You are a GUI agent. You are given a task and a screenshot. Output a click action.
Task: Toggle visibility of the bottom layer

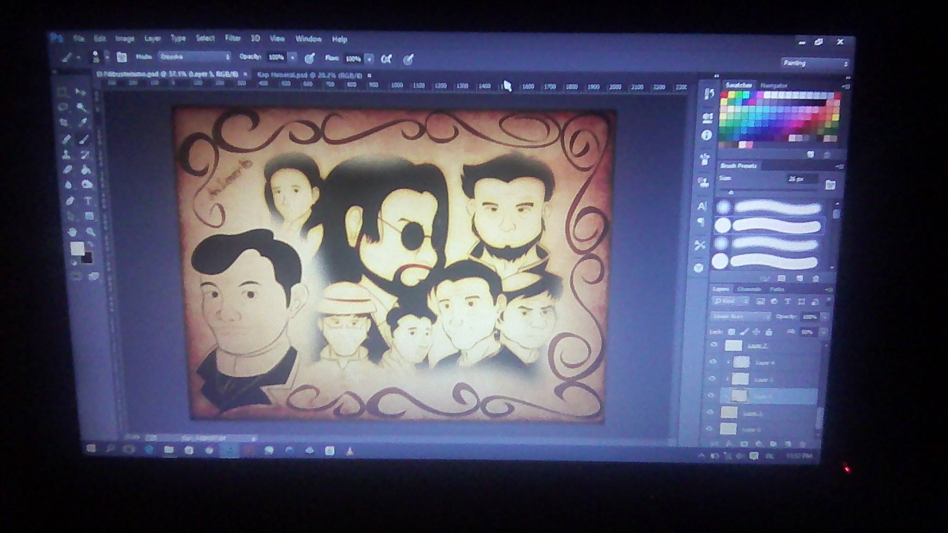(710, 429)
